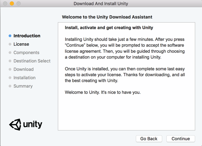The height and width of the screenshot is (146, 202).
Task: Select the Introduction step label
Action: coord(27,36)
